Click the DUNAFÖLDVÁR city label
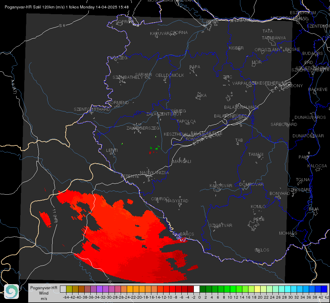The width and height of the screenshot is (330, 303). 308,136
